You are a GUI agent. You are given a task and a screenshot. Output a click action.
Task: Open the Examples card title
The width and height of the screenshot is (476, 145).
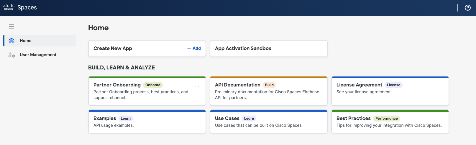105,118
